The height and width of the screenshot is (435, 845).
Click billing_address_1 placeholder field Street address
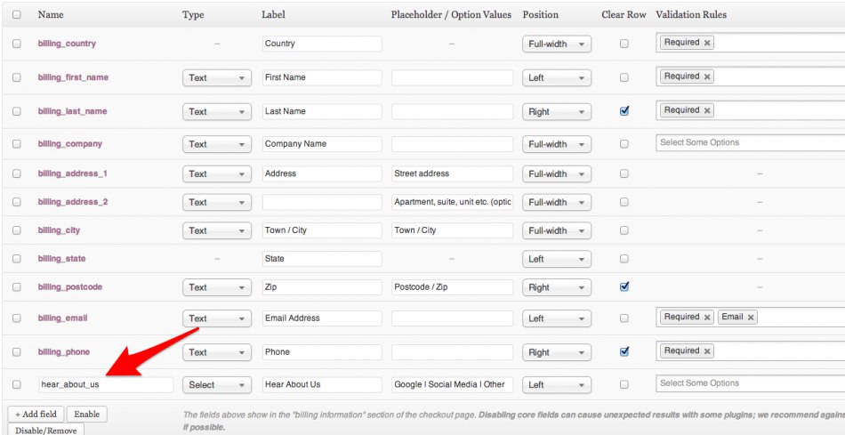pos(452,173)
